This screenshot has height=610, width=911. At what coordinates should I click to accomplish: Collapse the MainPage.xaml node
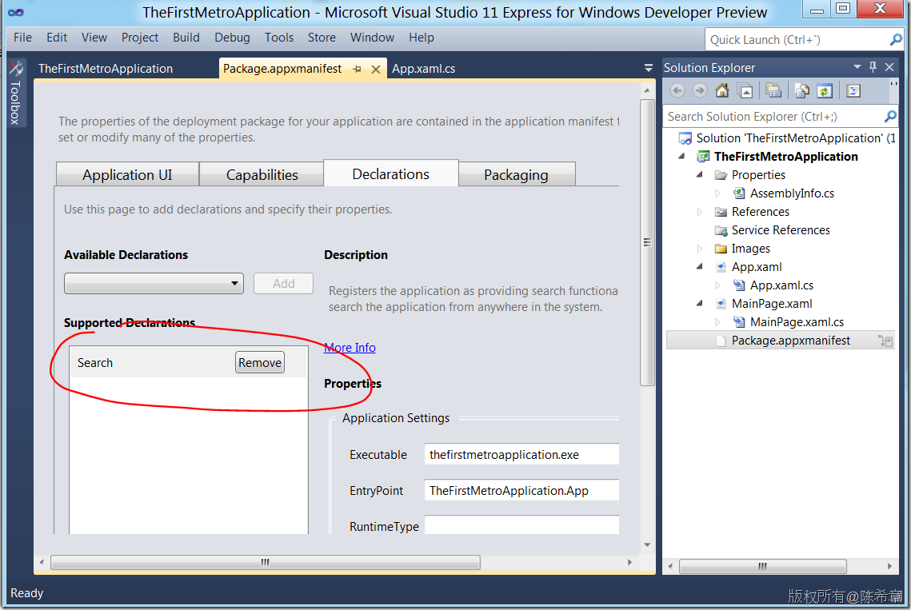pos(700,303)
